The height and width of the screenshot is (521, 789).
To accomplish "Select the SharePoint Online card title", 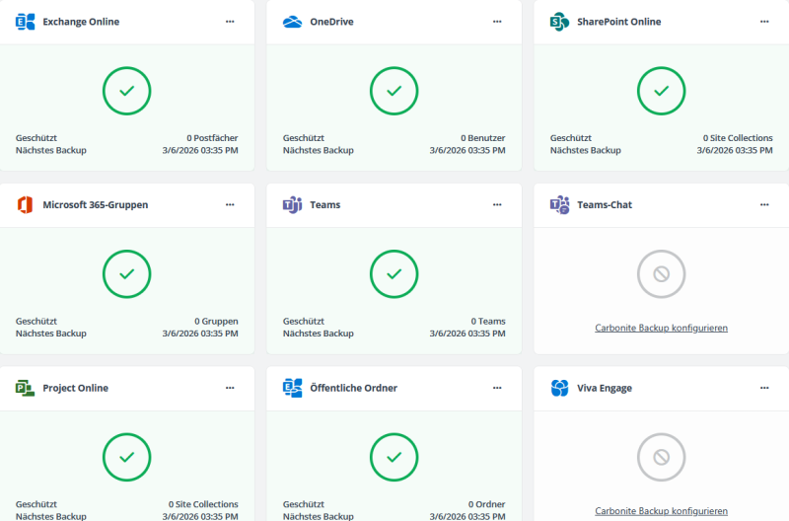I will click(619, 22).
